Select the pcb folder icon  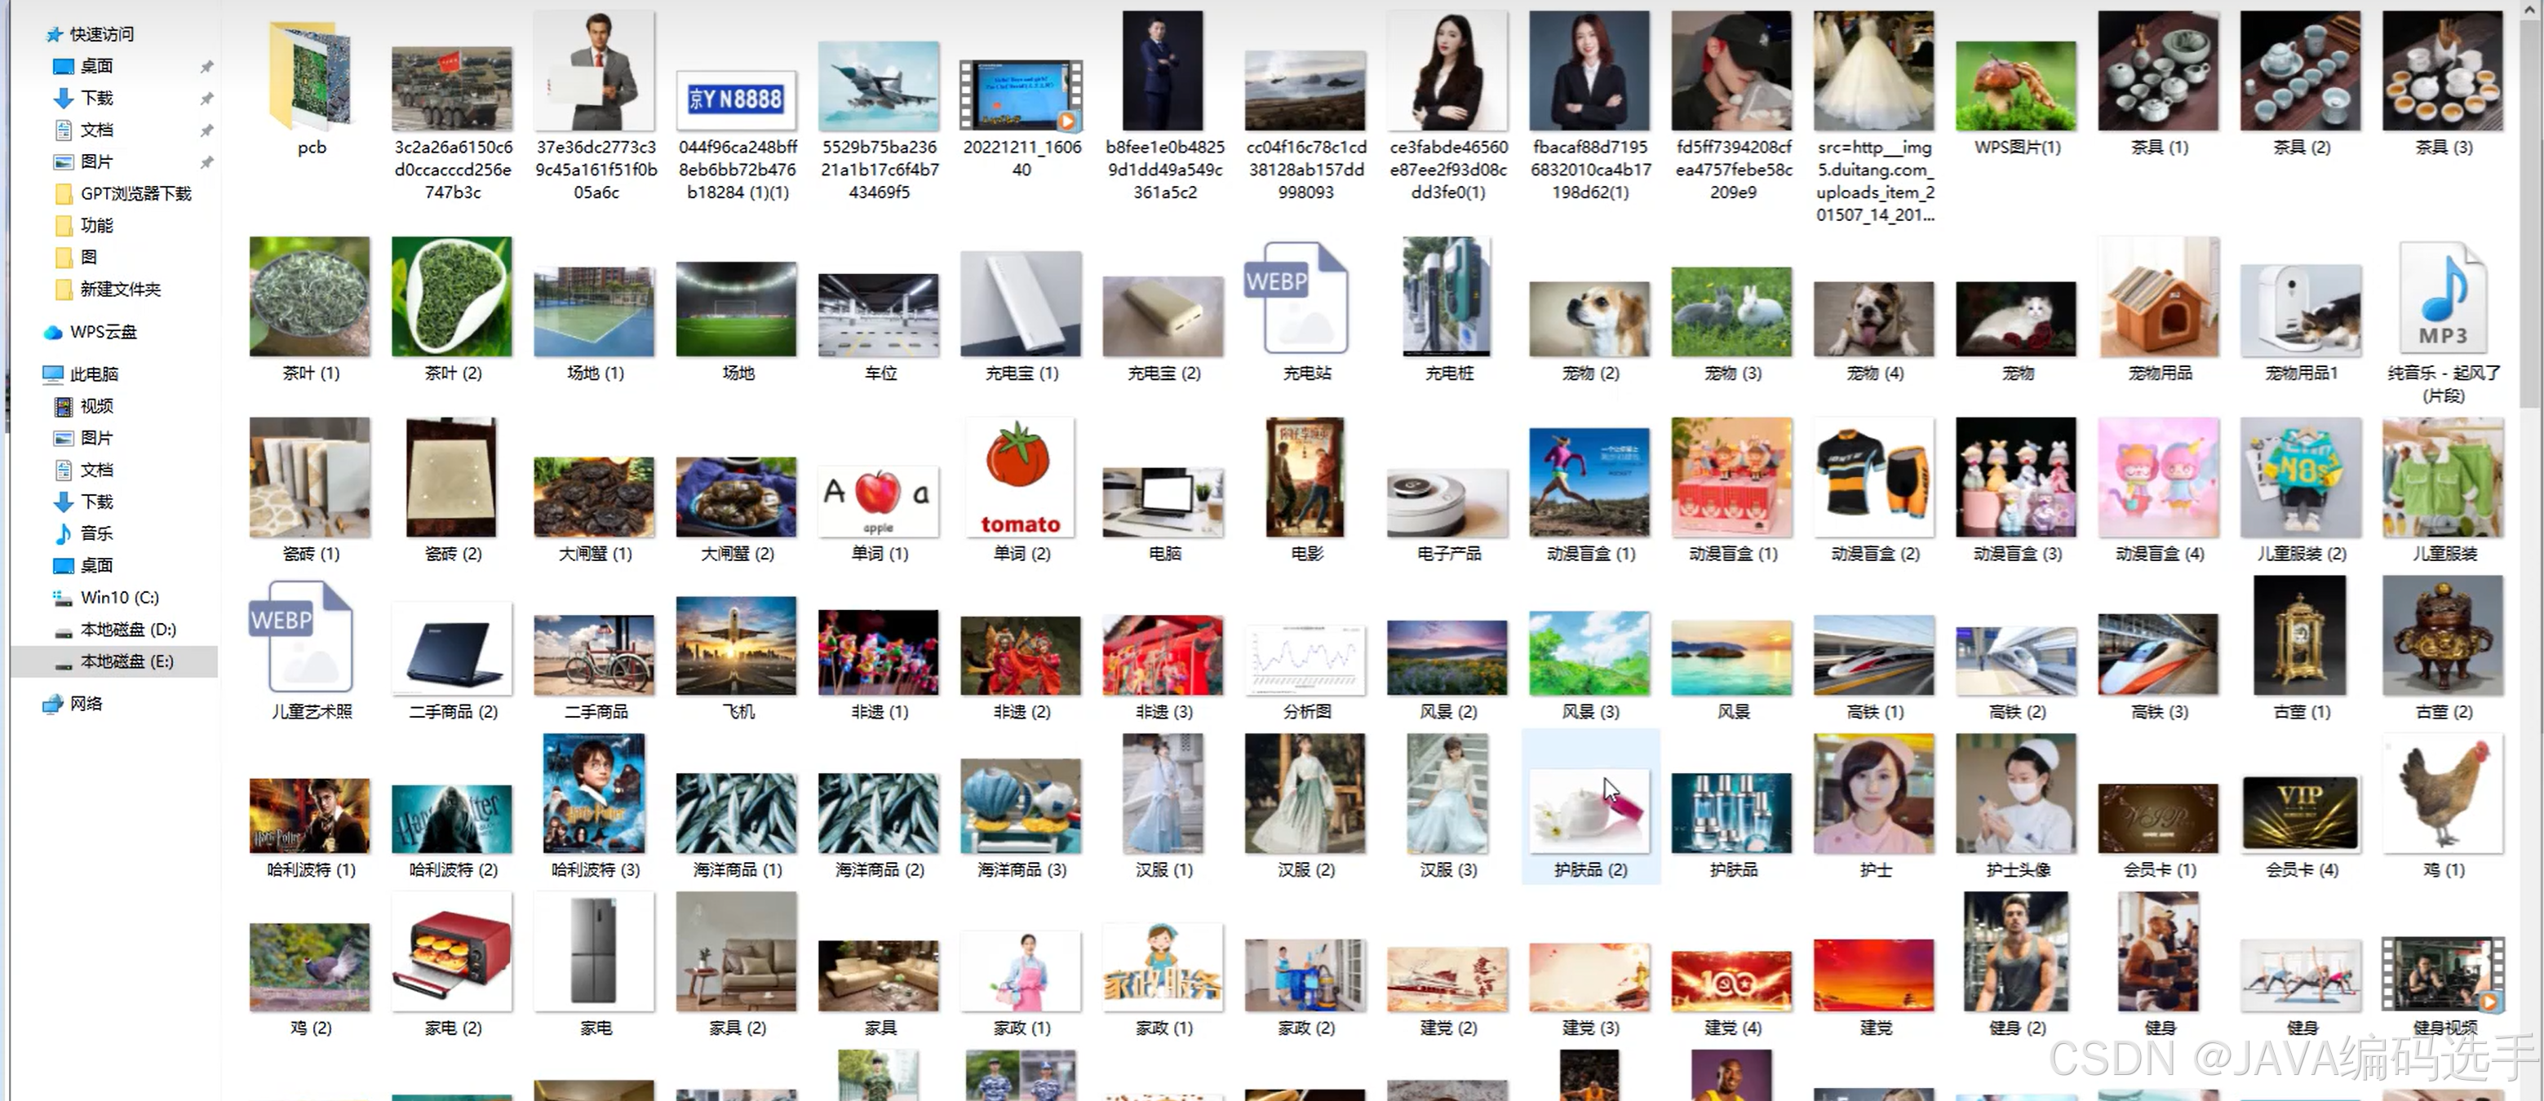coord(310,77)
